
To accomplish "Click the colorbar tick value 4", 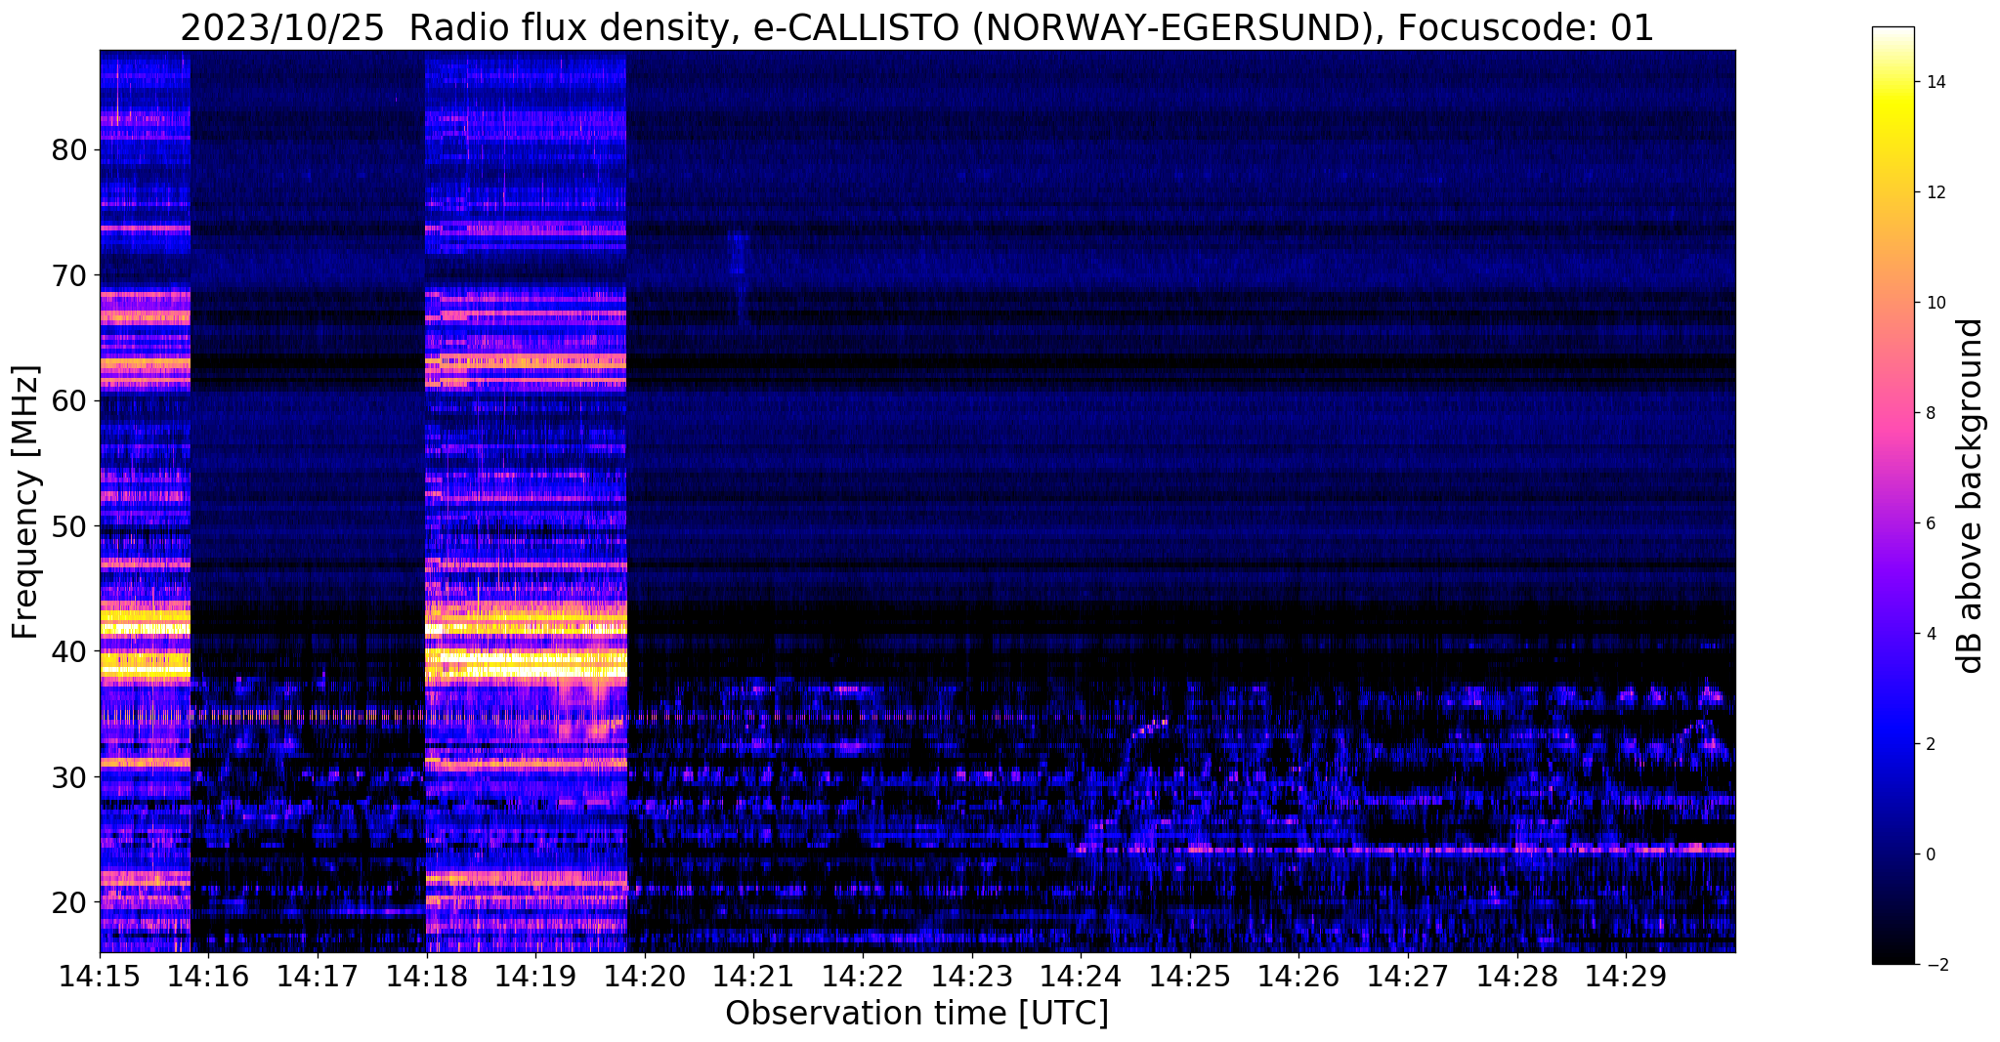I will (x=1929, y=634).
